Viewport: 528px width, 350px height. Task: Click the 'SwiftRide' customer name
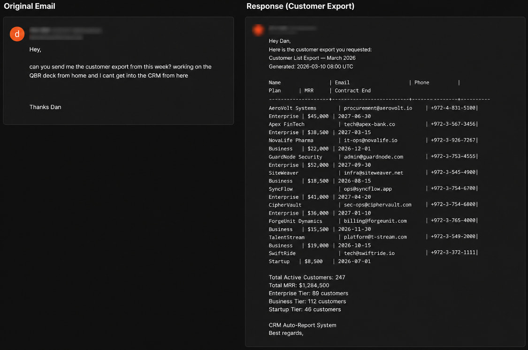click(x=282, y=253)
